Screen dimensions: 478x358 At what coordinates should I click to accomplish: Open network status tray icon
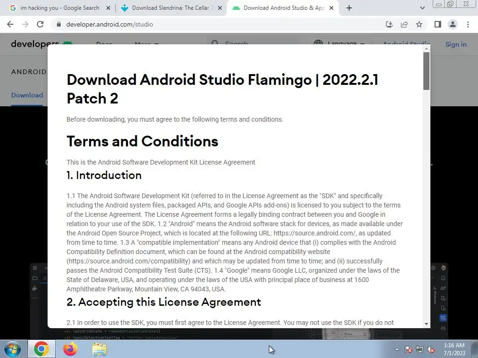click(420, 349)
